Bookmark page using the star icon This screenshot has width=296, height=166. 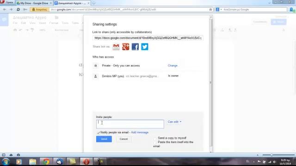click(210, 9)
